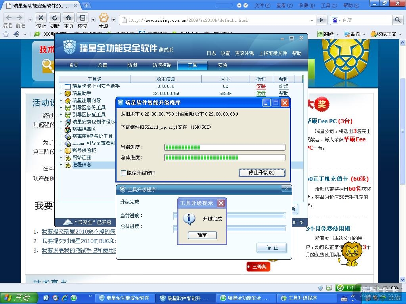Click the 停止升级(S) button

(x=262, y=173)
